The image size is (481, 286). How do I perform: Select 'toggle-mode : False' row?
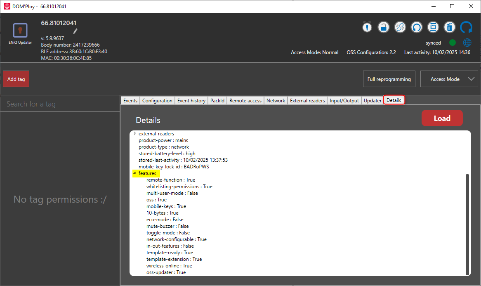[x=168, y=233]
